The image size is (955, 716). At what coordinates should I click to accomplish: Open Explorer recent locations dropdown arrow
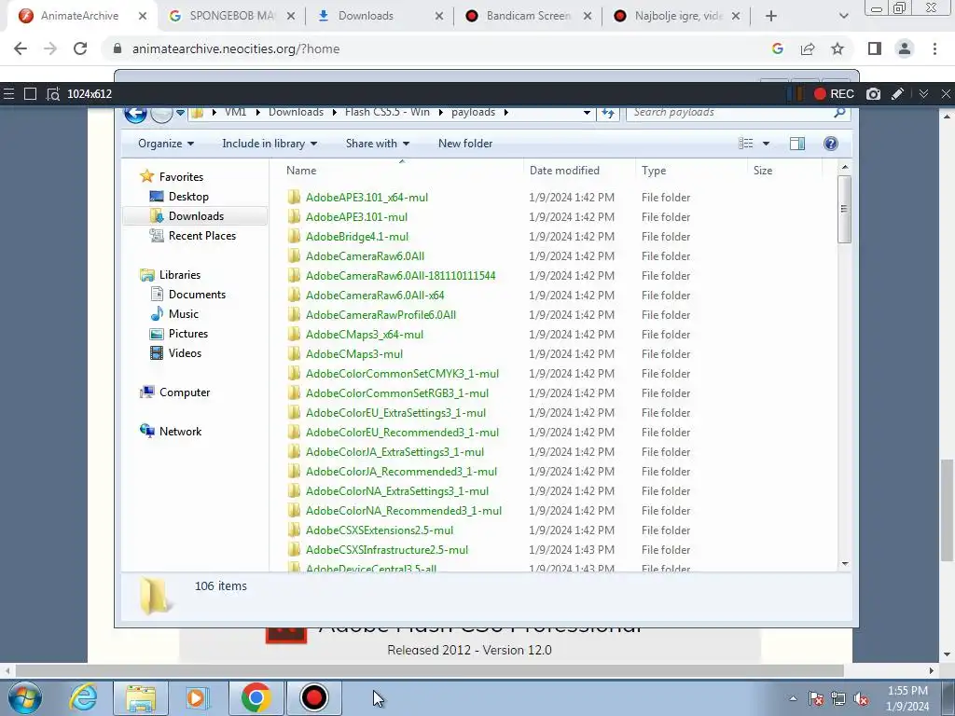[x=180, y=113]
